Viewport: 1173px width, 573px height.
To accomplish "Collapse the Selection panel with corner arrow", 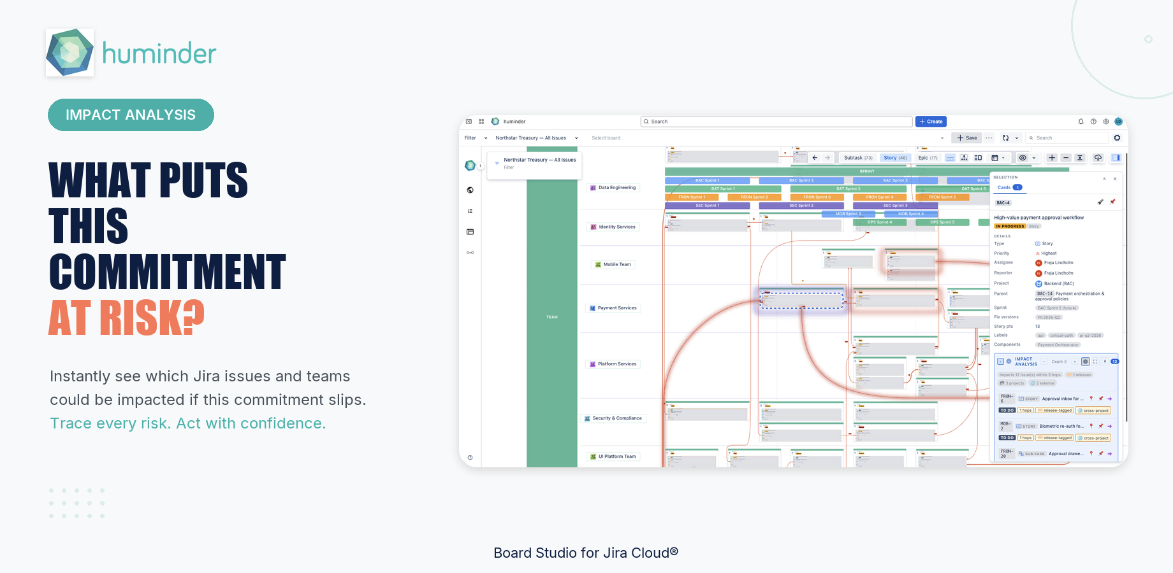I will coord(1105,179).
